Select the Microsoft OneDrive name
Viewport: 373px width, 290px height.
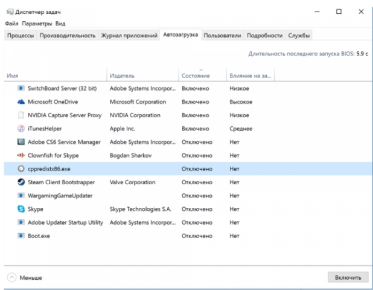53,102
